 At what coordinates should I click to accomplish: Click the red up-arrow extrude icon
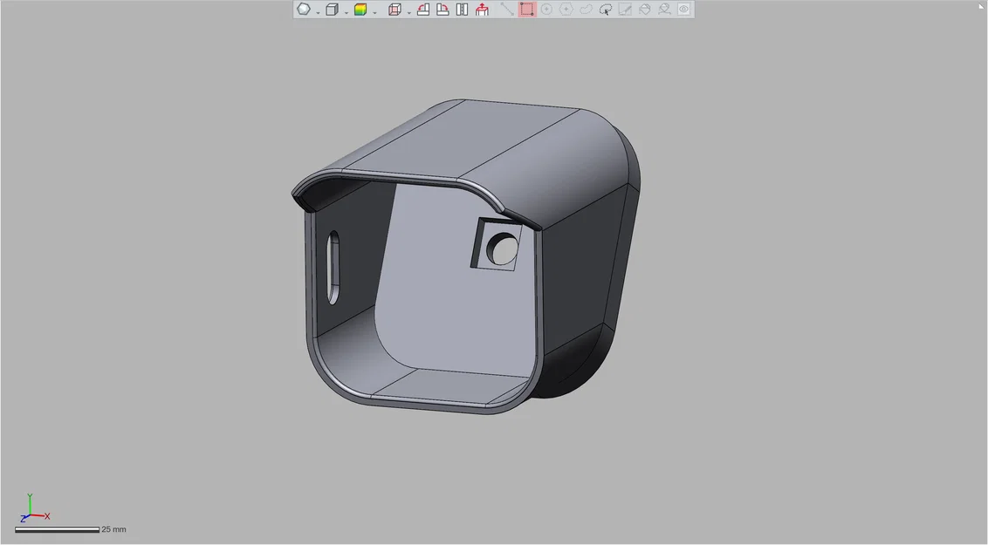[x=482, y=10]
